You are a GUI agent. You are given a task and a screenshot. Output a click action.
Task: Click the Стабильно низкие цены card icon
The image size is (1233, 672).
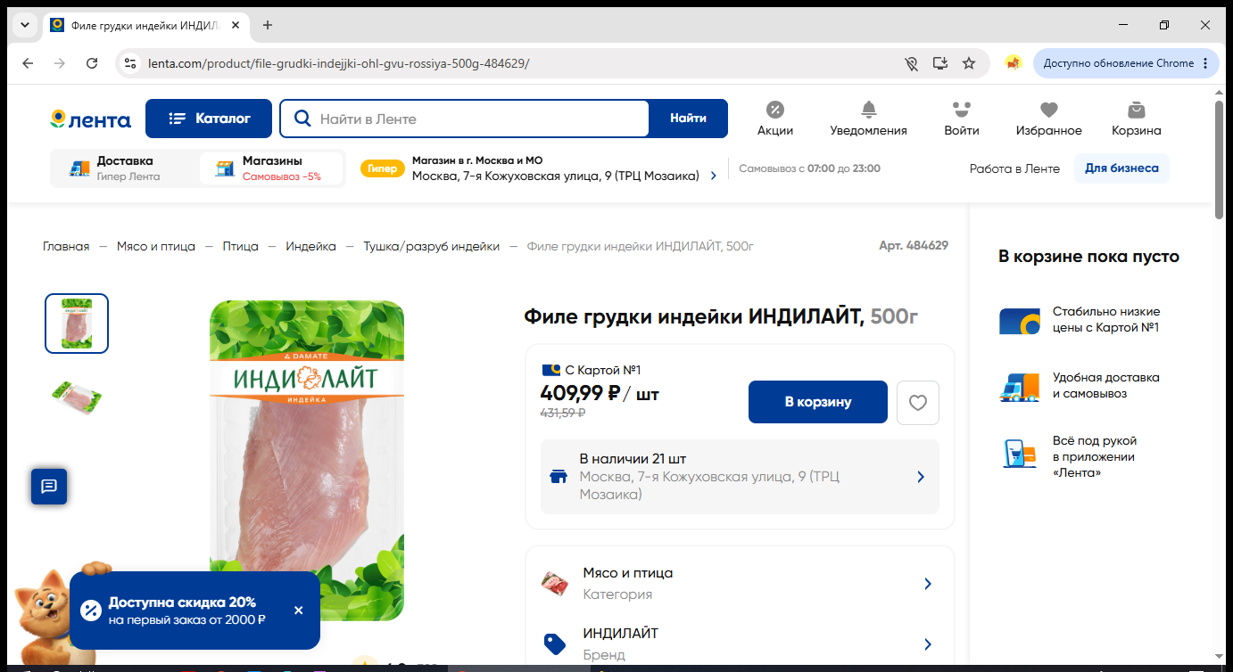[x=1019, y=321]
